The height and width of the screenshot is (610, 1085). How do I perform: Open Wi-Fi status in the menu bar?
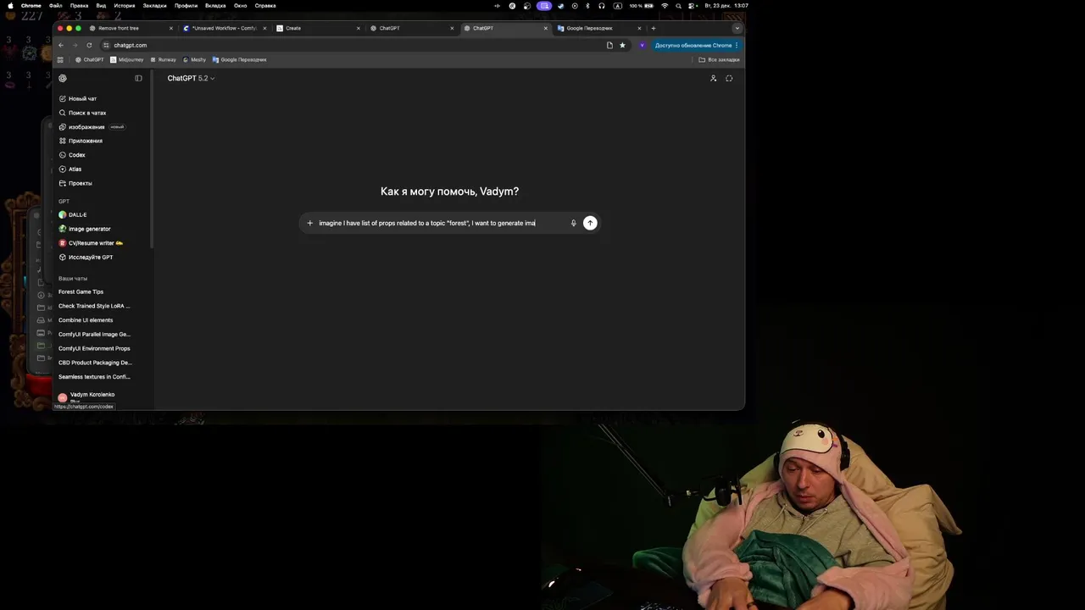(x=665, y=6)
